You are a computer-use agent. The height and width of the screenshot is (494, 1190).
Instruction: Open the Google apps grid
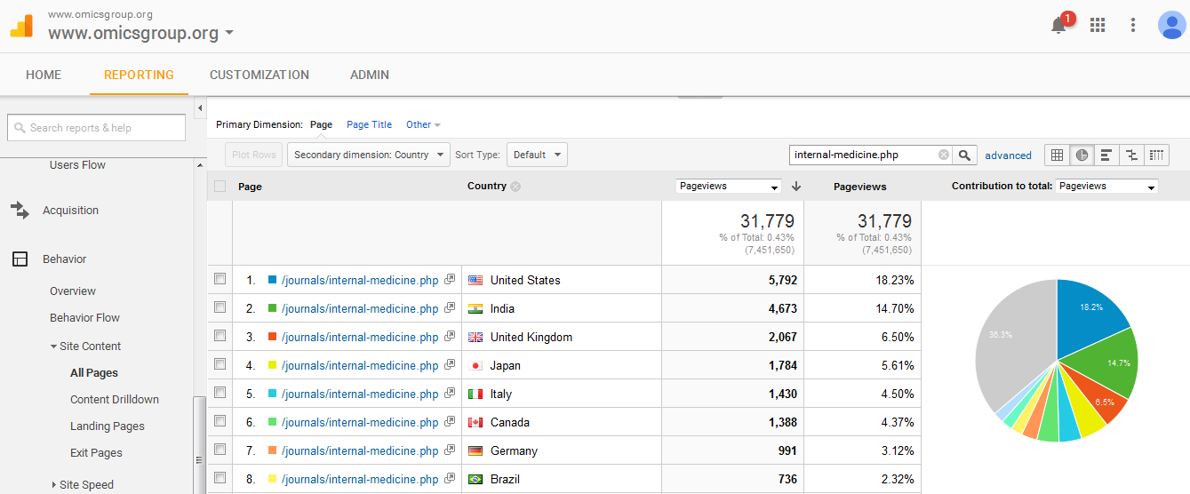tap(1098, 25)
